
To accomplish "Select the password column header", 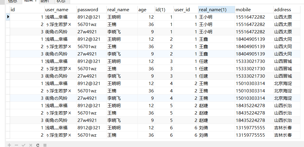I will (91, 10).
